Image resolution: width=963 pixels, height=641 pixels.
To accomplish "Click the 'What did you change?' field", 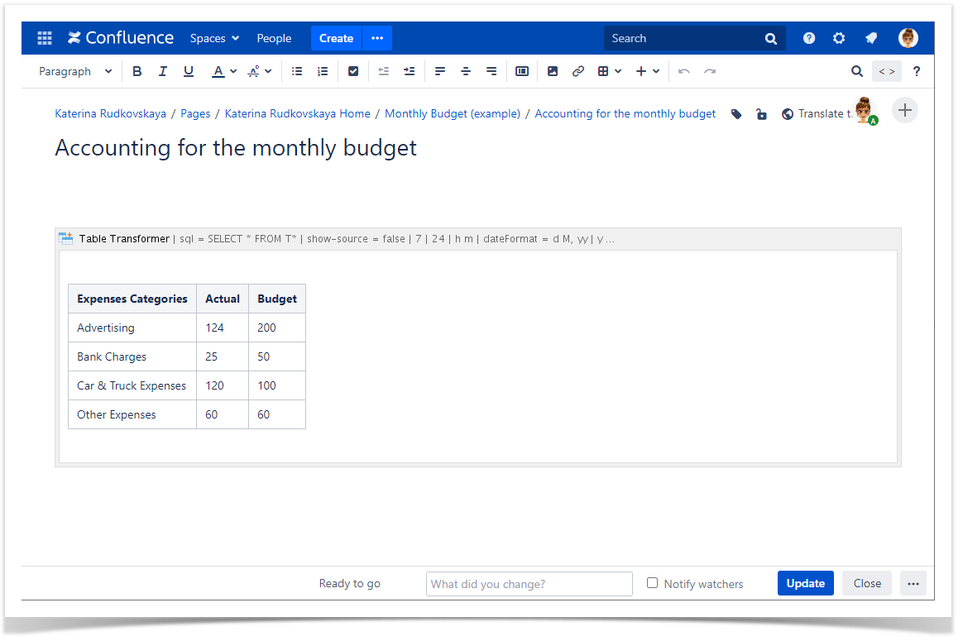I will click(x=529, y=584).
